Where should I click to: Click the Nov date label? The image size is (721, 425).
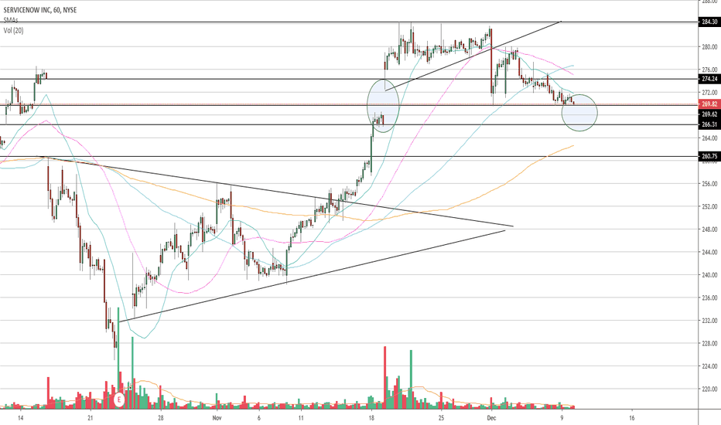(217, 418)
